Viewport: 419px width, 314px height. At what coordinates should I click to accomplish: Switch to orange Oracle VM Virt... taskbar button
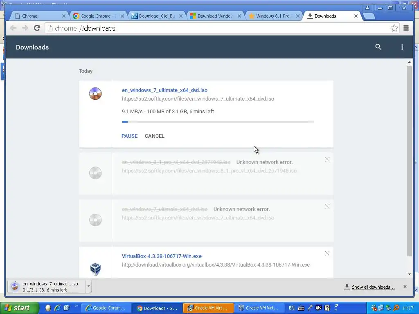[x=208, y=308]
